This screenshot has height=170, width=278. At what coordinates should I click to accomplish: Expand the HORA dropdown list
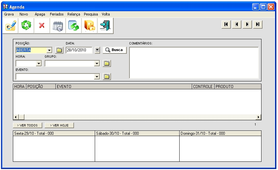coord(39,63)
